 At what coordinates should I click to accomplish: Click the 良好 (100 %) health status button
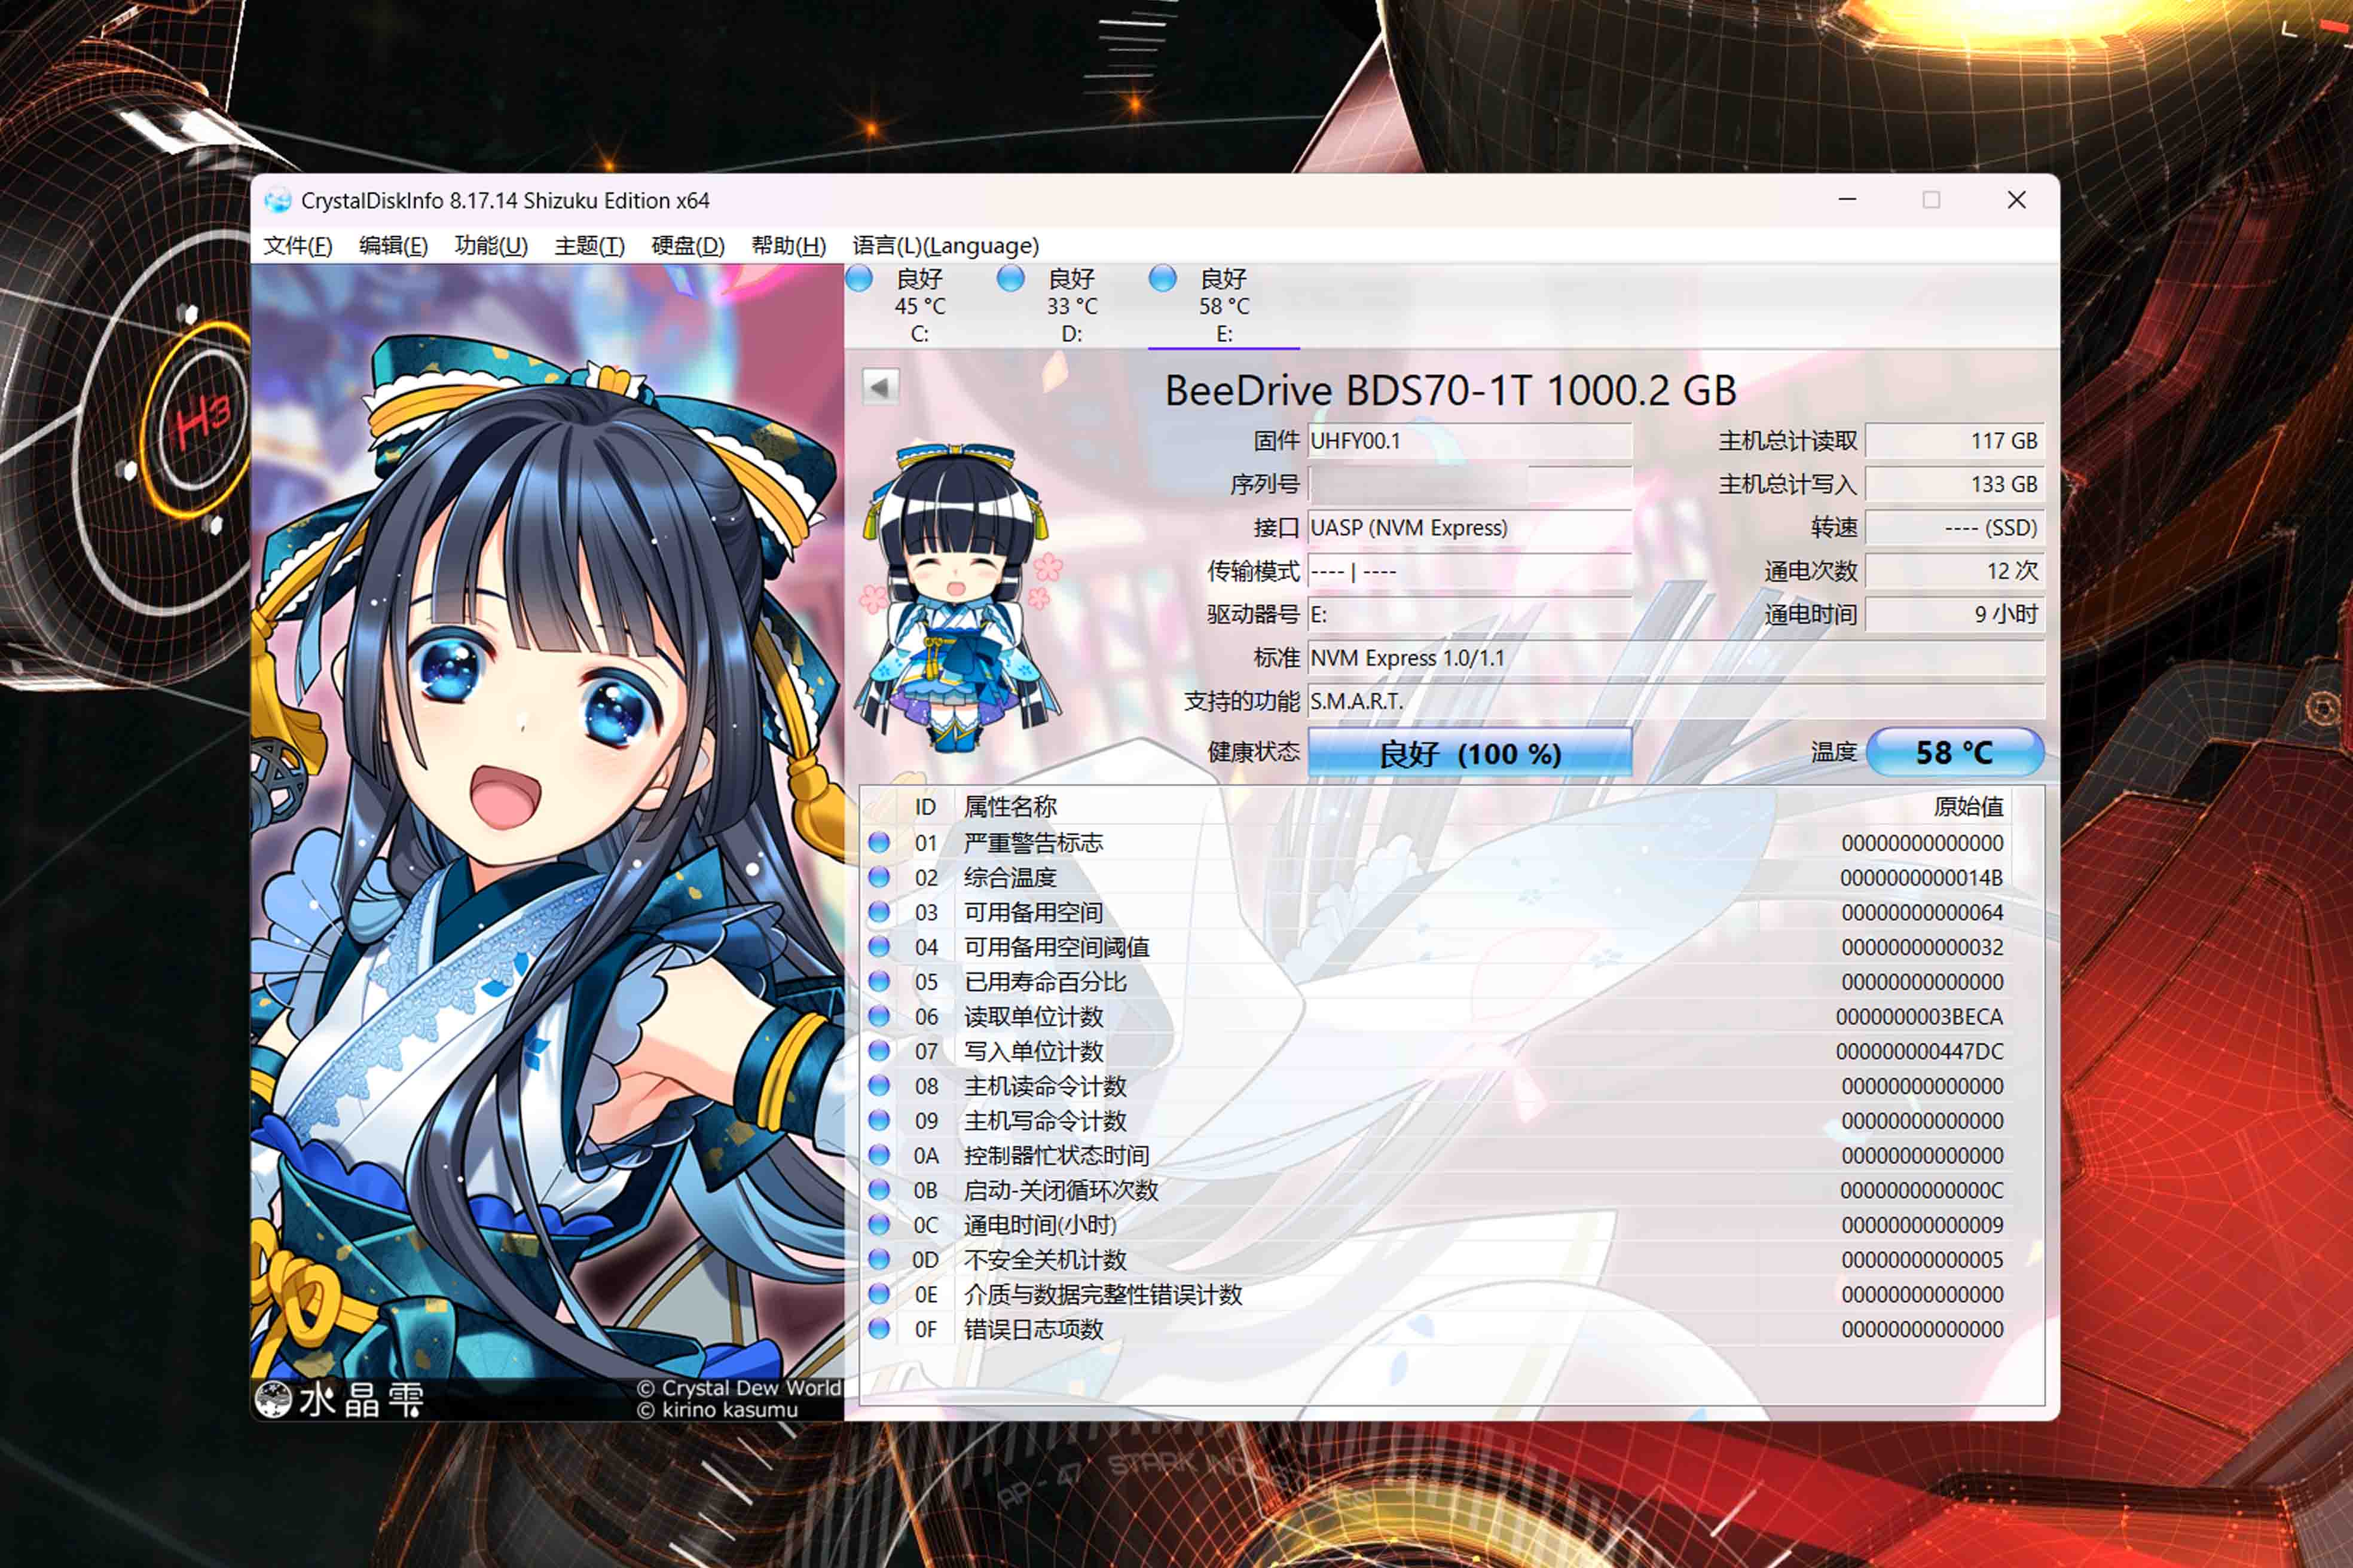[1469, 753]
